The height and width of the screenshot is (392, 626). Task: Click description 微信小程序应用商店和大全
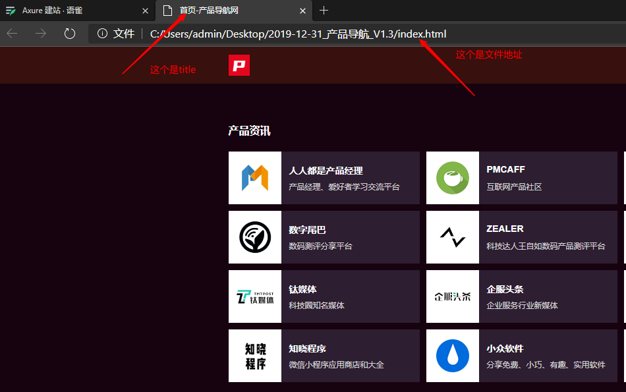point(336,365)
